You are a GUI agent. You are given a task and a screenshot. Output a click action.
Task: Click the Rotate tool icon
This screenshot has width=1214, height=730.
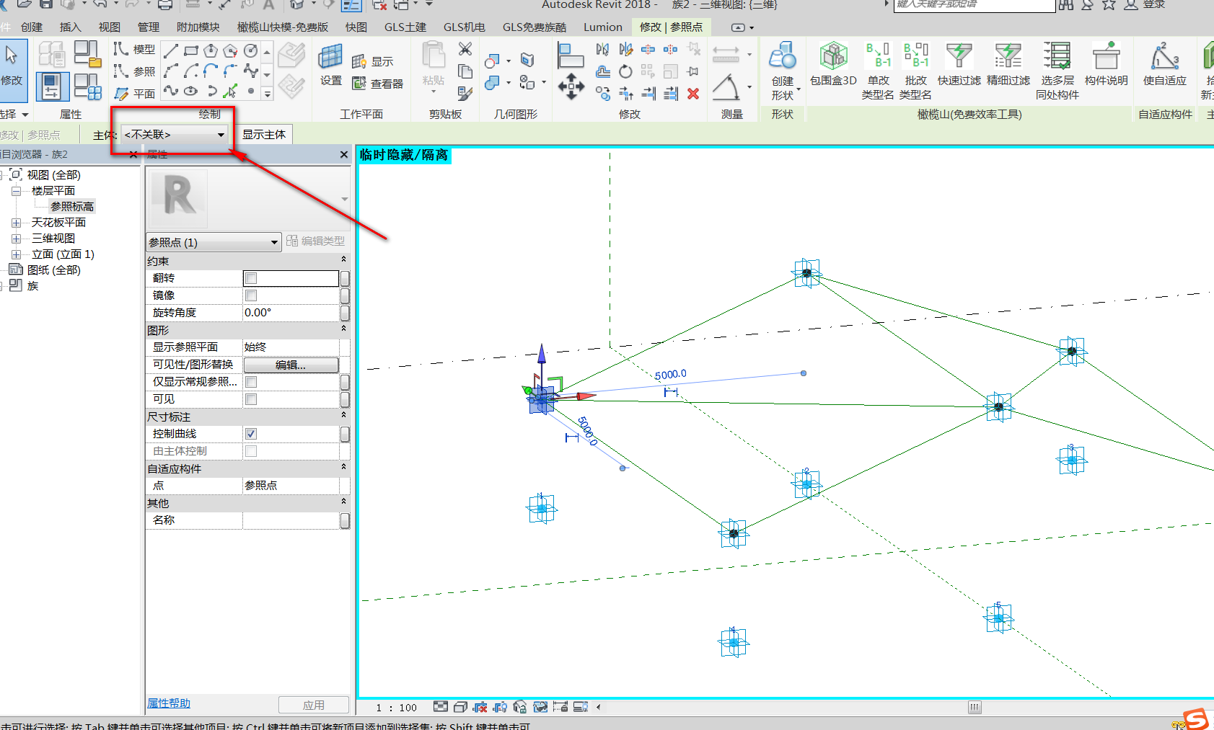pyautogui.click(x=625, y=71)
